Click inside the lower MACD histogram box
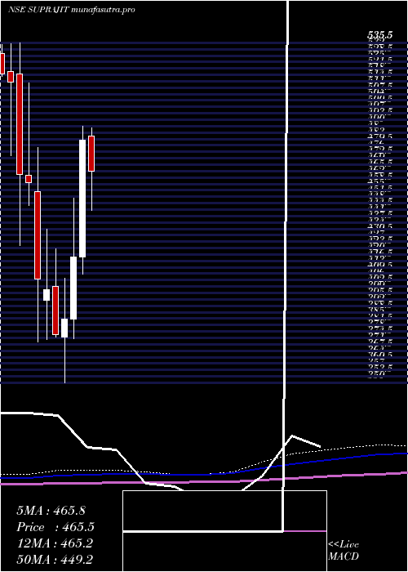408x572 pixels. pos(224,552)
